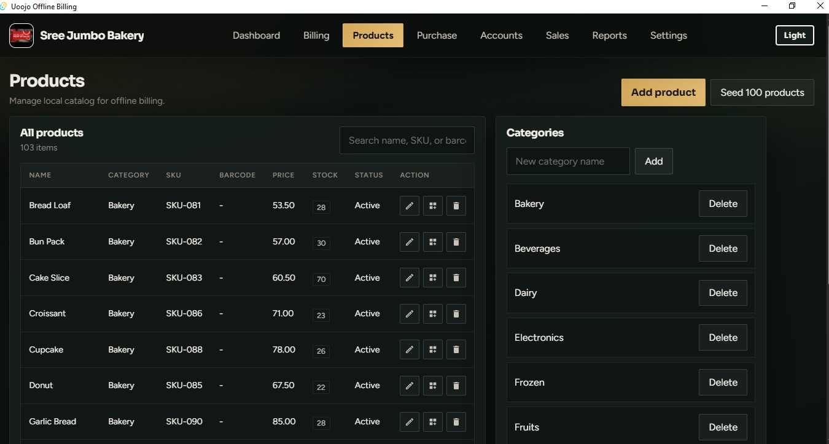This screenshot has width=829, height=444.
Task: Delete Cupcake using the trash icon
Action: (x=456, y=349)
